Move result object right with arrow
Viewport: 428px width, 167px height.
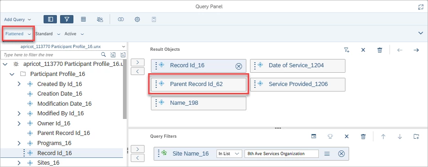click(x=416, y=50)
